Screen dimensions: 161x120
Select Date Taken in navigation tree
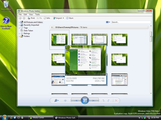tap(27, 30)
